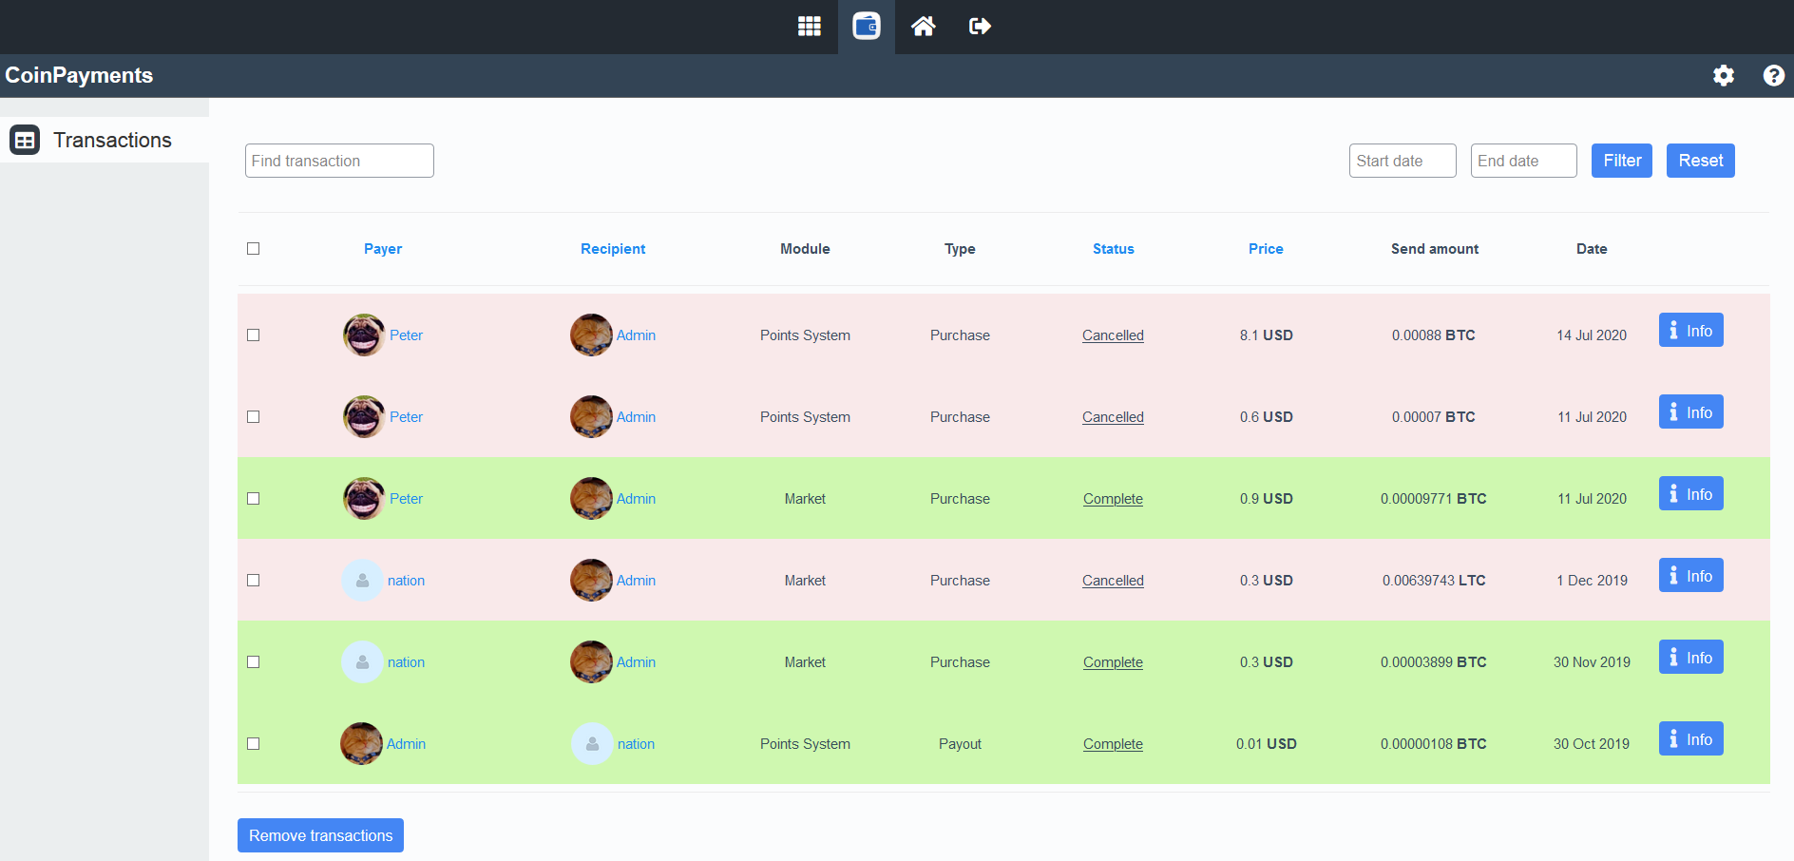Open the help question mark icon

(x=1773, y=76)
